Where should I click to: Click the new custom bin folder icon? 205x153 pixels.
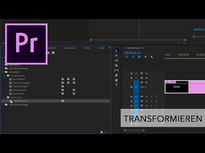tap(102, 132)
